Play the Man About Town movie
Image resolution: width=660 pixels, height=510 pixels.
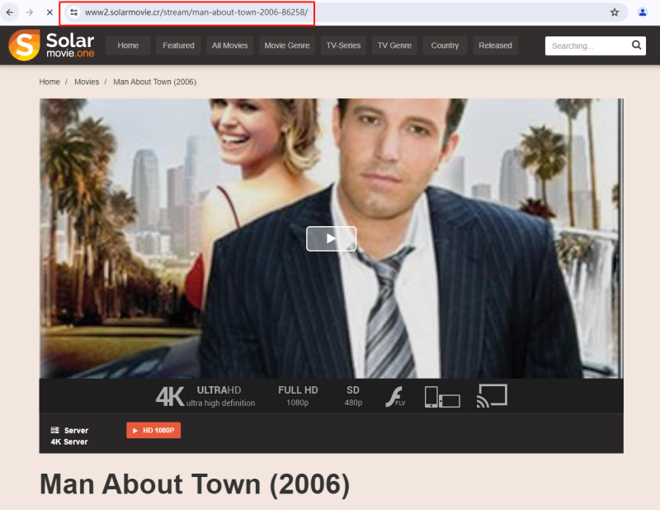[331, 238]
